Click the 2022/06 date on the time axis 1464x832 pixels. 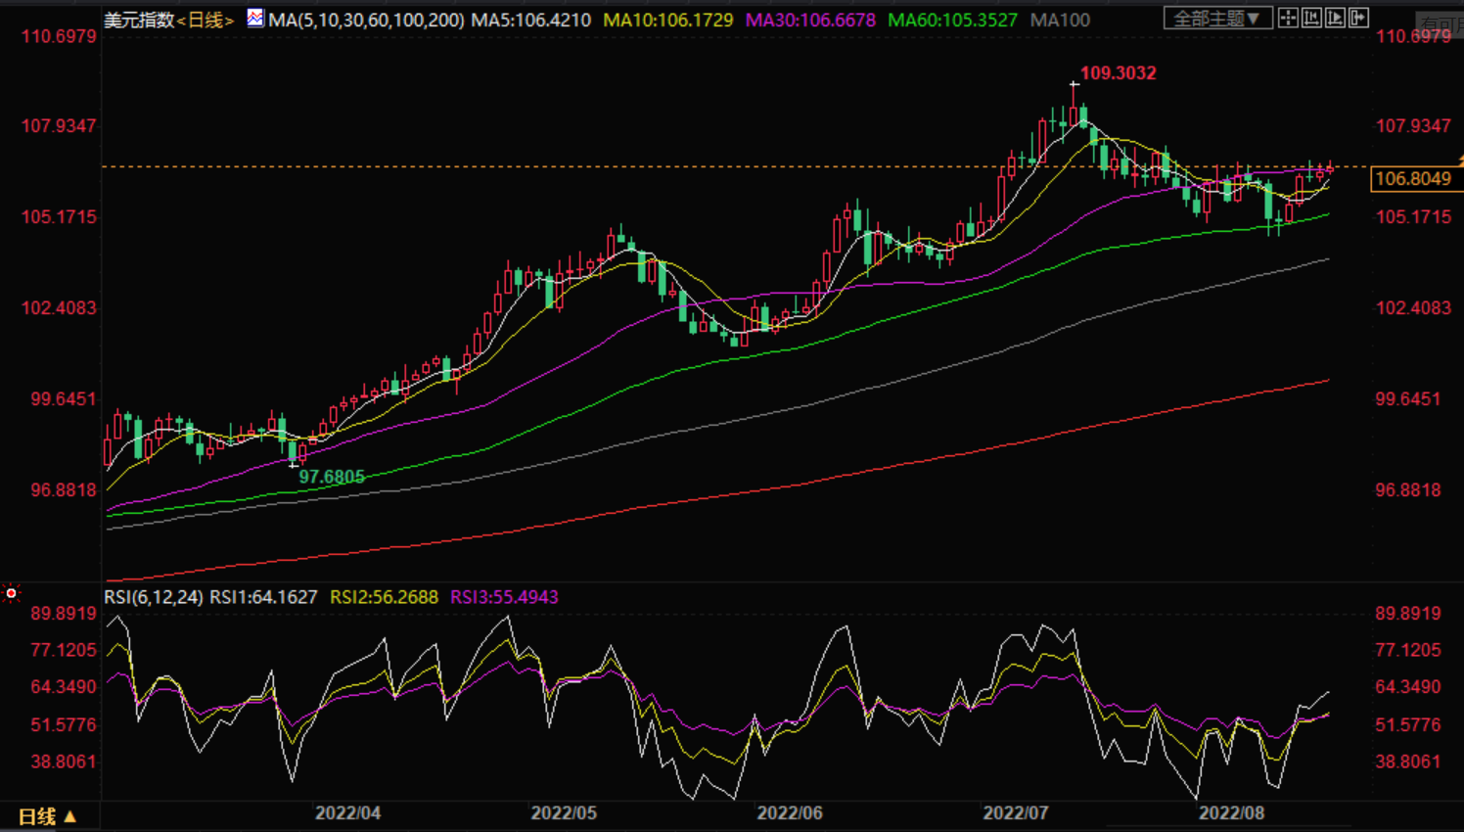(x=789, y=813)
